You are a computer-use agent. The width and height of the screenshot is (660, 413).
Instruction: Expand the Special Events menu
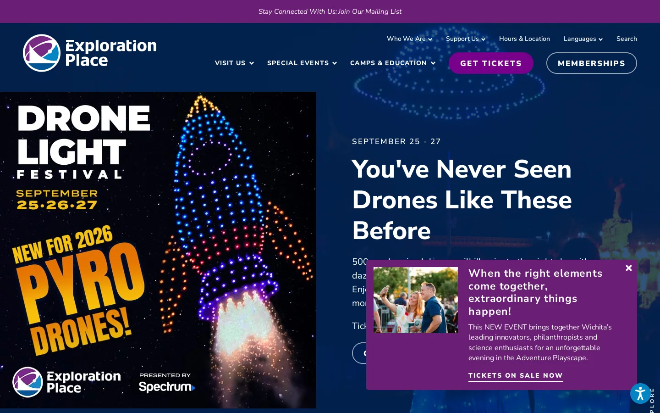(x=302, y=63)
